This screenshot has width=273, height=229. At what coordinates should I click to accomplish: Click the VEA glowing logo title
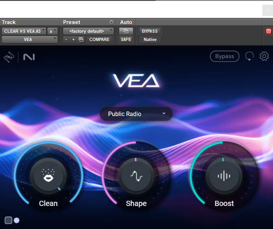coord(136,81)
